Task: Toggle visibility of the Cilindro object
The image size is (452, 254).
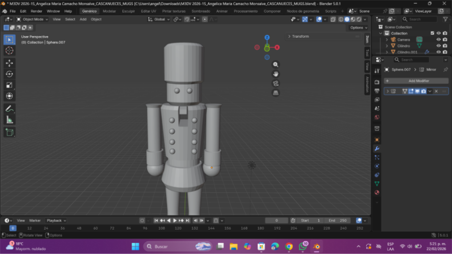Action: 438,46
